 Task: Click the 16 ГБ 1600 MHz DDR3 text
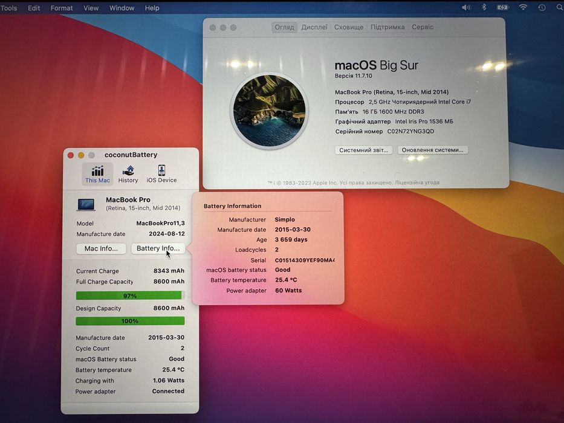click(x=393, y=112)
